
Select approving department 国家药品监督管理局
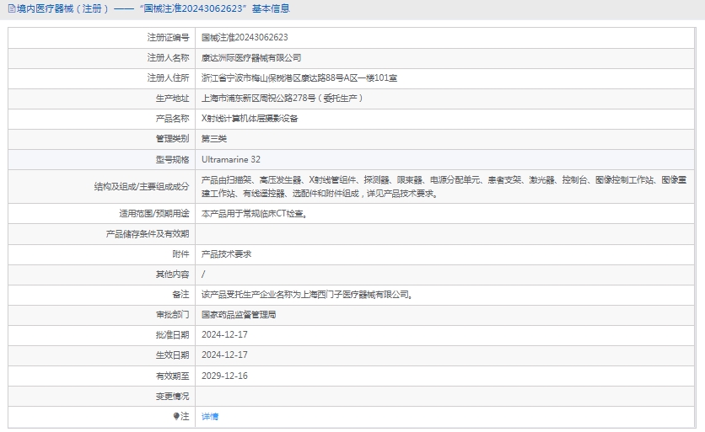click(x=239, y=315)
